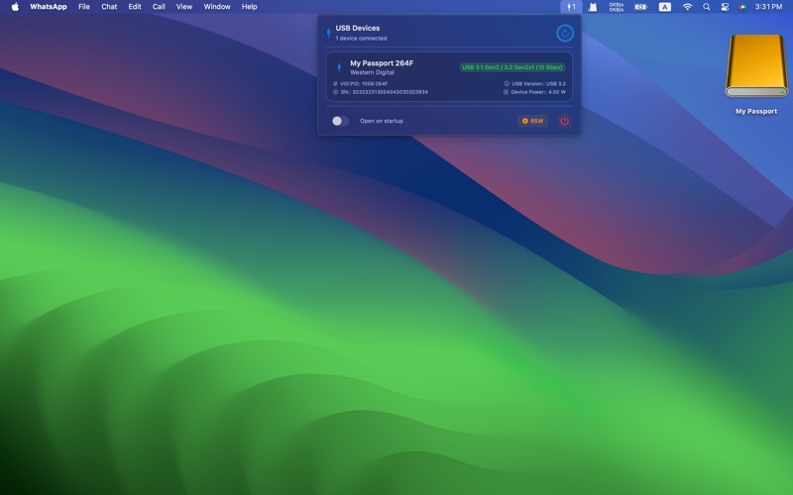Open Spotlight search in menu bar
This screenshot has width=793, height=495.
tap(707, 7)
